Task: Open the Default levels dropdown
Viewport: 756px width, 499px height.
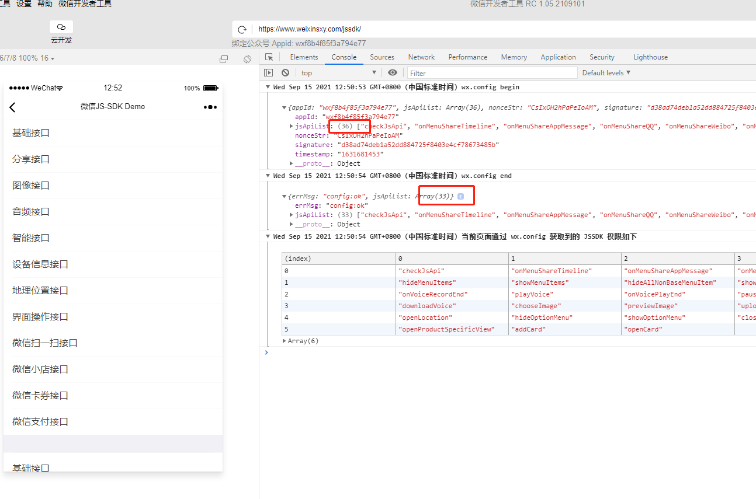Action: pos(607,73)
